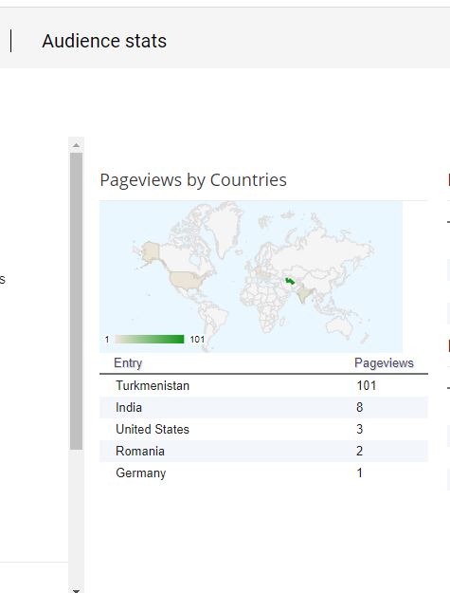Click the vertical scrollbar thumb

[x=76, y=301]
